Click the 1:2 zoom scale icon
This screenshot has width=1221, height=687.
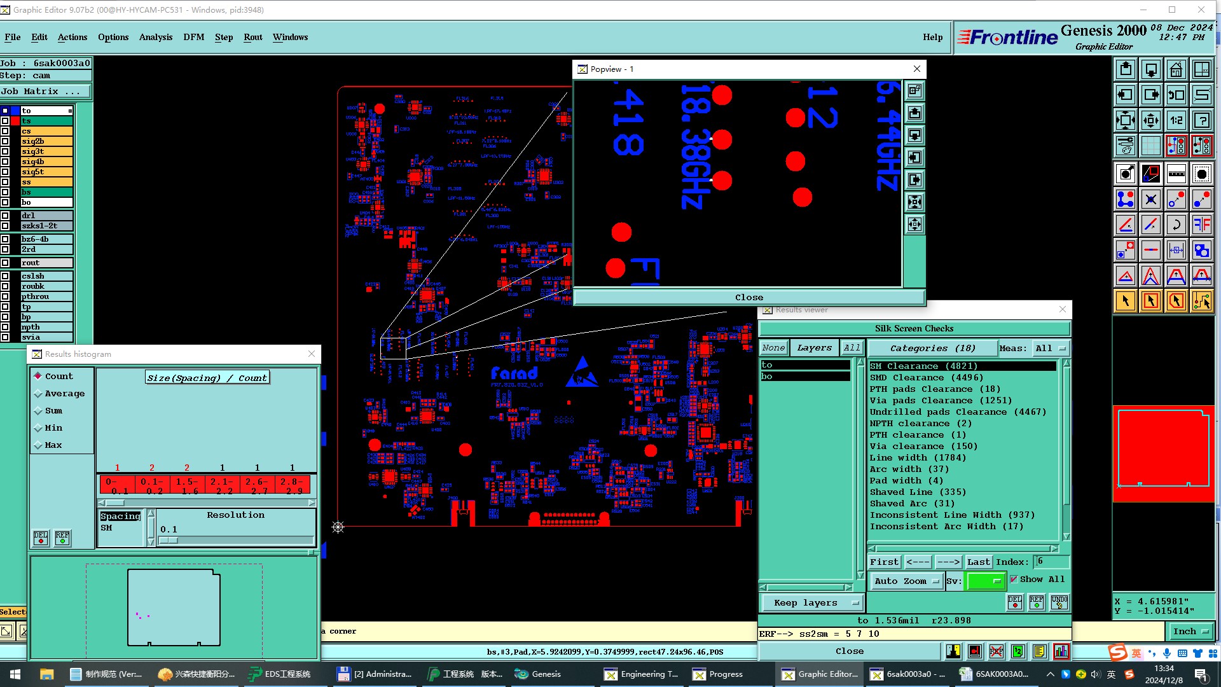1176,120
